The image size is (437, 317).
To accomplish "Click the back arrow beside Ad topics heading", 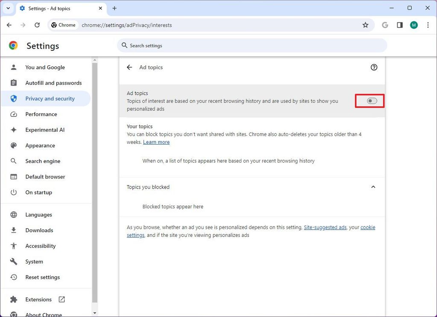I will (x=129, y=67).
